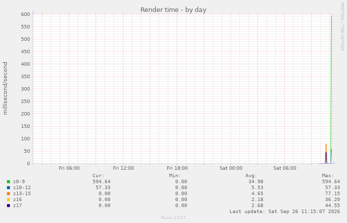
Task: Click the 'Fri 06:00' x-axis label
Action: tap(69, 168)
